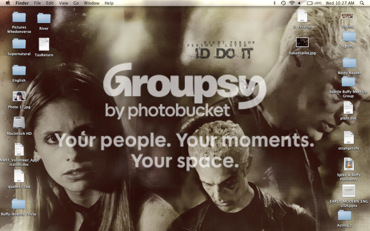Open the Help menu
The height and width of the screenshot is (231, 370).
pyautogui.click(x=109, y=3)
